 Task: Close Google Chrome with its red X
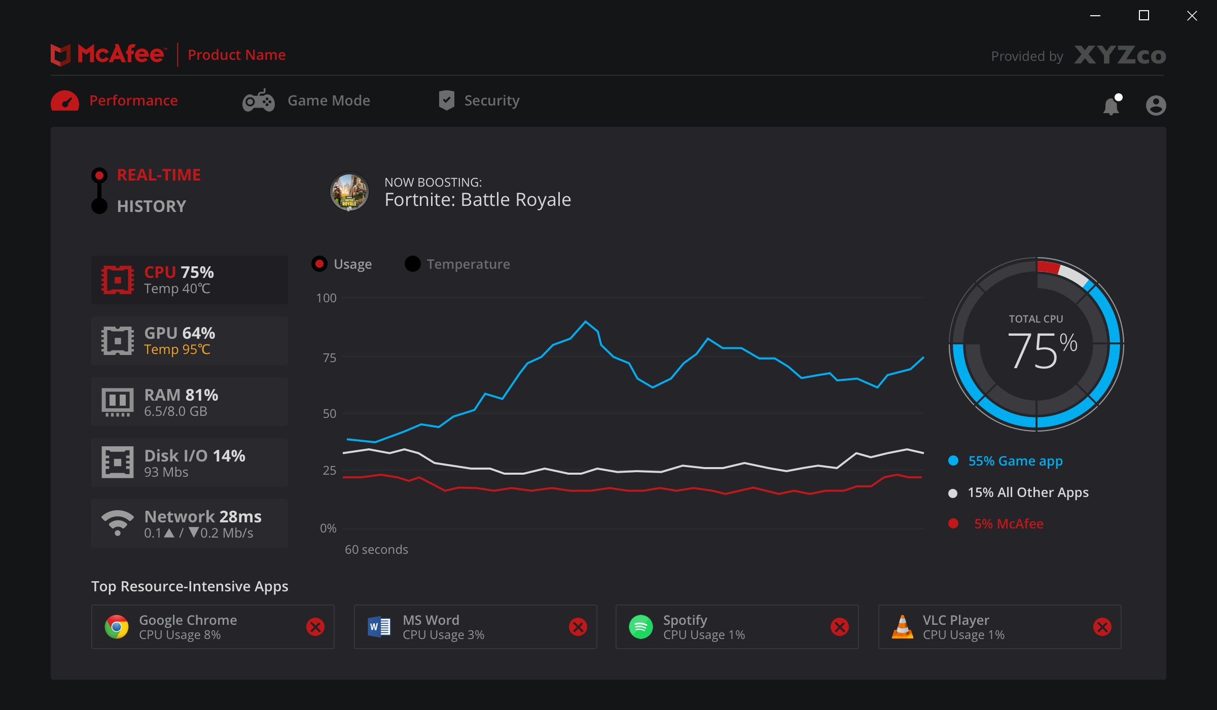[x=315, y=627]
